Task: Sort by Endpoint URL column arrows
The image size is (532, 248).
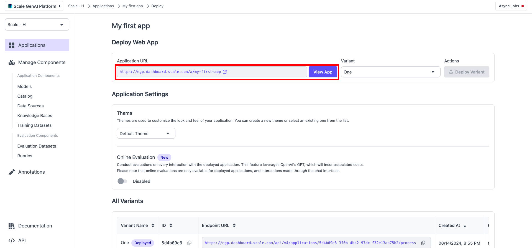Action: point(234,226)
